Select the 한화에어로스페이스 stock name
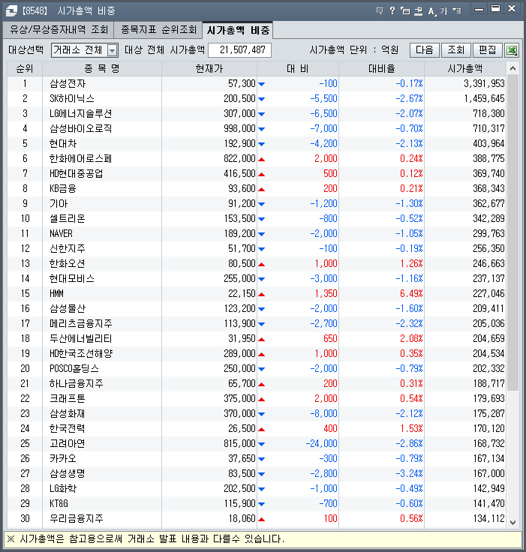 [81, 159]
